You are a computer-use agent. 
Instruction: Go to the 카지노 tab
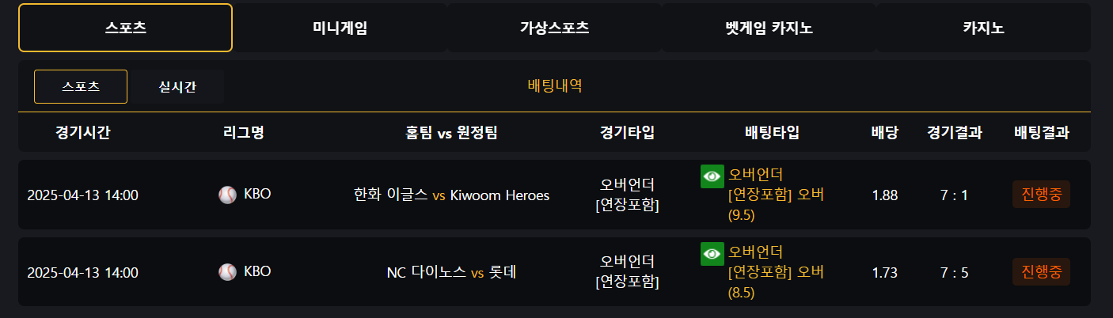[983, 28]
